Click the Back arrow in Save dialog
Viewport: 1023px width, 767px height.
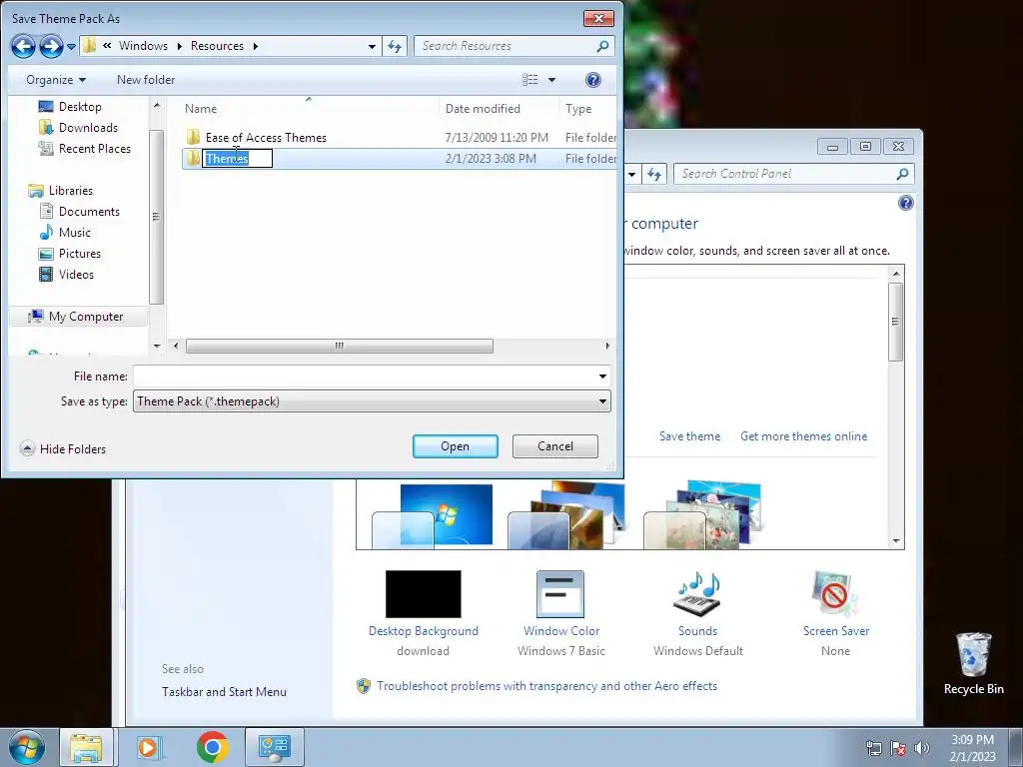pos(23,46)
